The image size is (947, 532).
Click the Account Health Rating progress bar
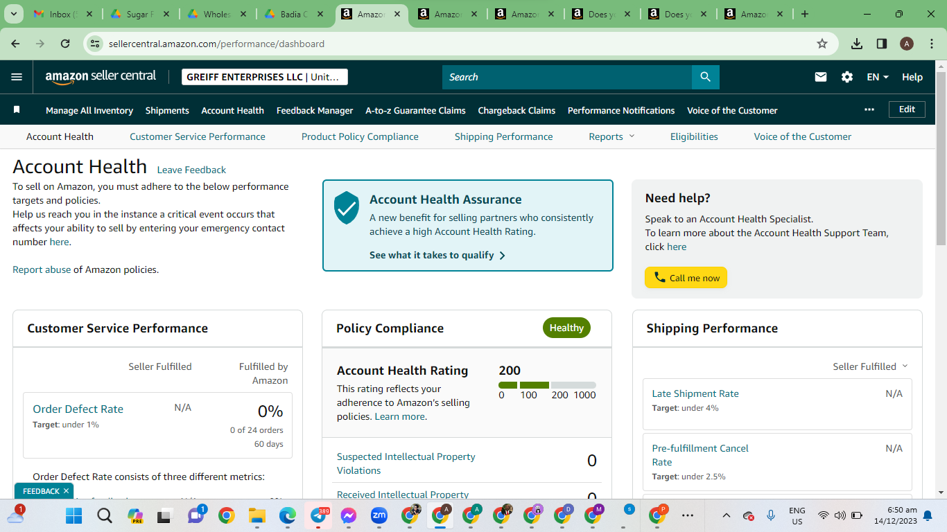[547, 385]
